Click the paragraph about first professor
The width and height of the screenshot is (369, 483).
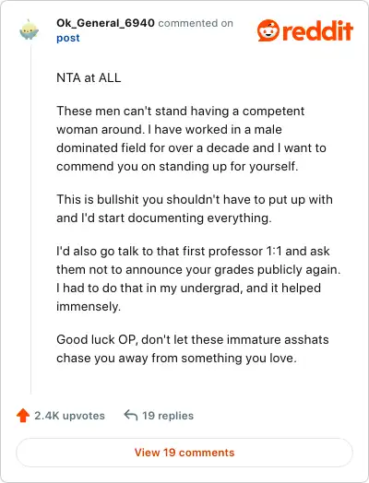click(x=198, y=278)
